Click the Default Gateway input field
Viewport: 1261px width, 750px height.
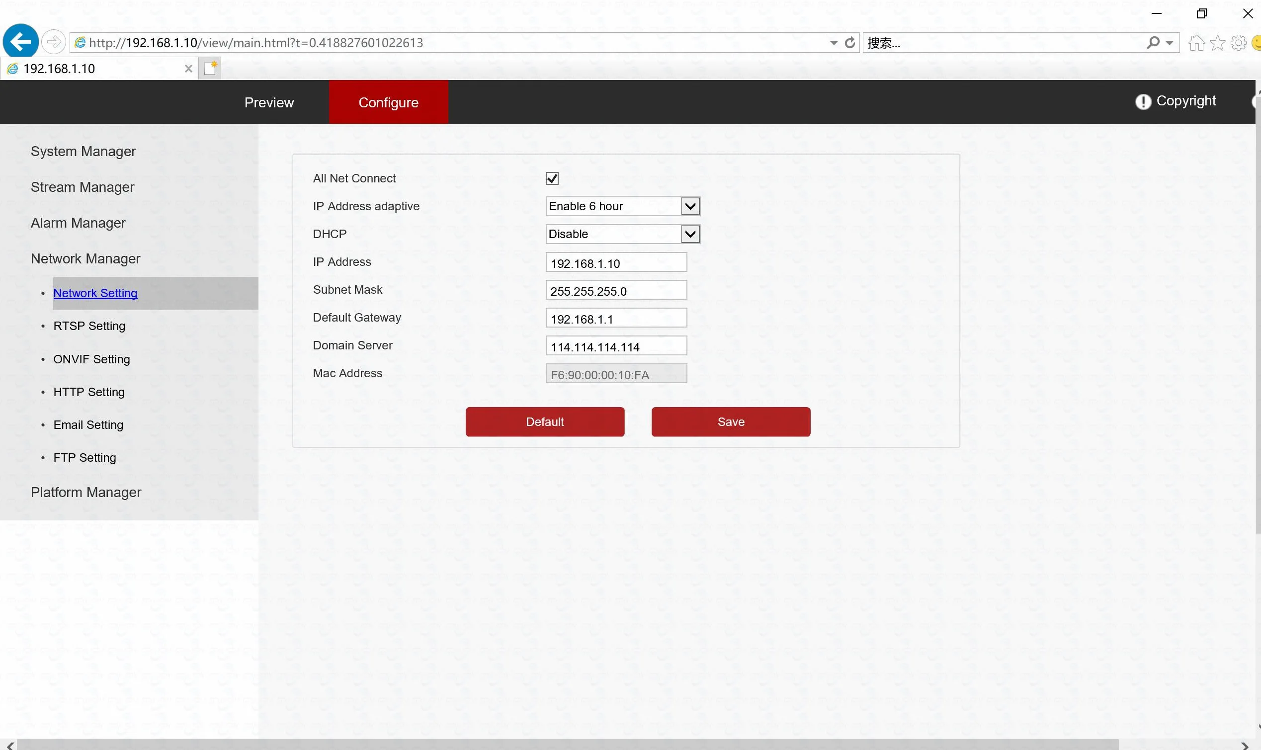point(616,318)
